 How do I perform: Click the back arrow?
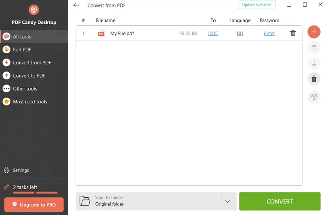[x=76, y=5]
